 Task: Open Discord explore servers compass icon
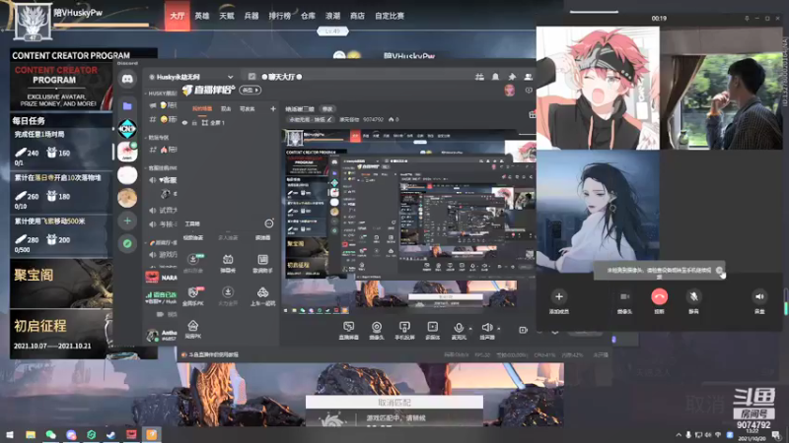[127, 243]
